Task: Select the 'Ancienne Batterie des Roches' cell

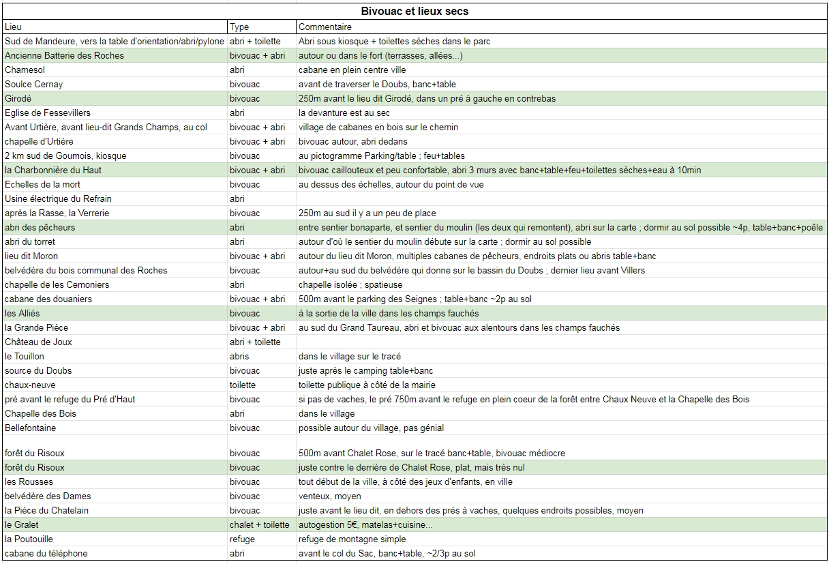Action: (115, 56)
